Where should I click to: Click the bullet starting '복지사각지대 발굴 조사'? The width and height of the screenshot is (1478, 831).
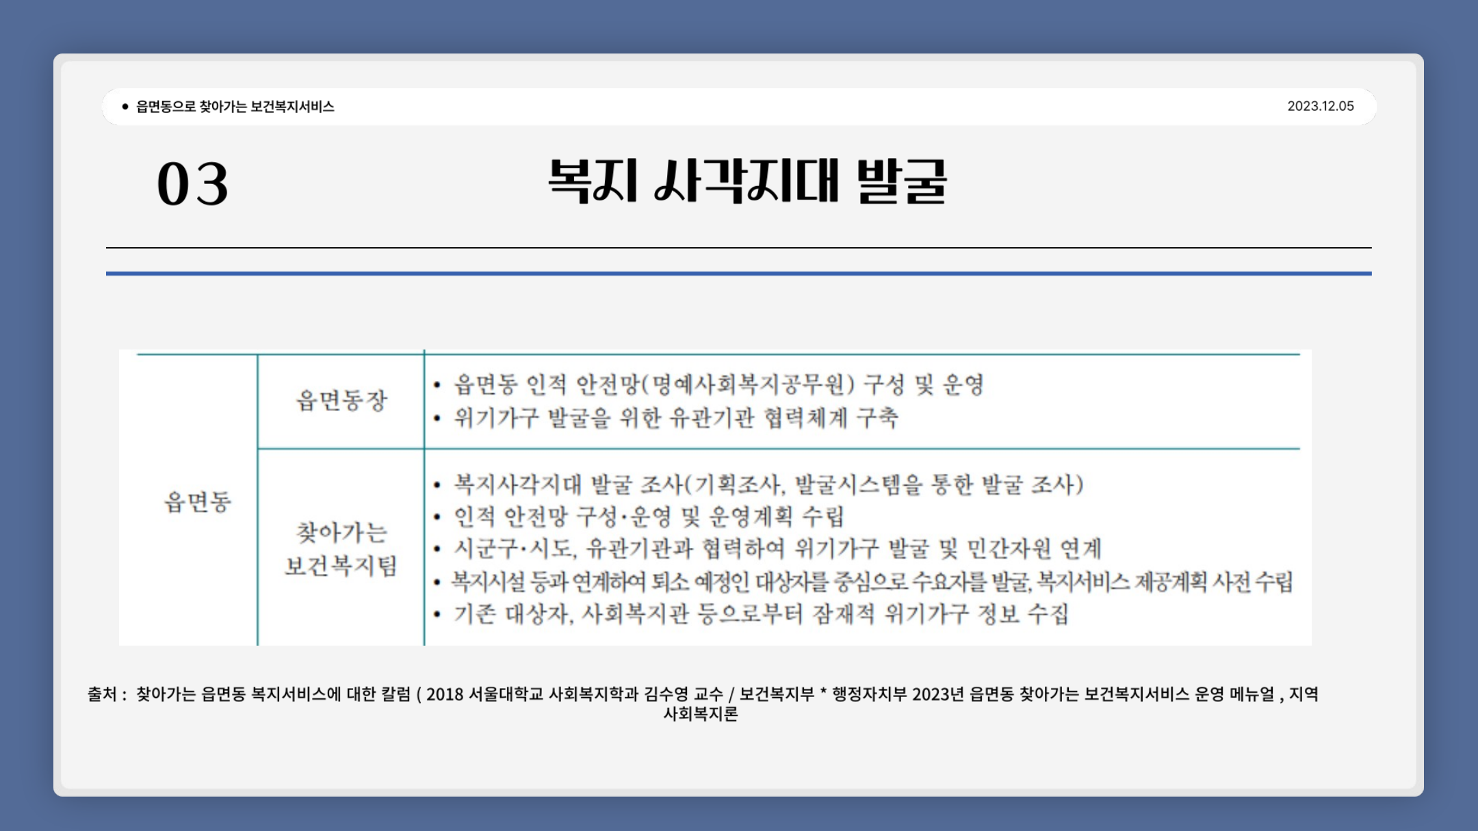pyautogui.click(x=768, y=484)
